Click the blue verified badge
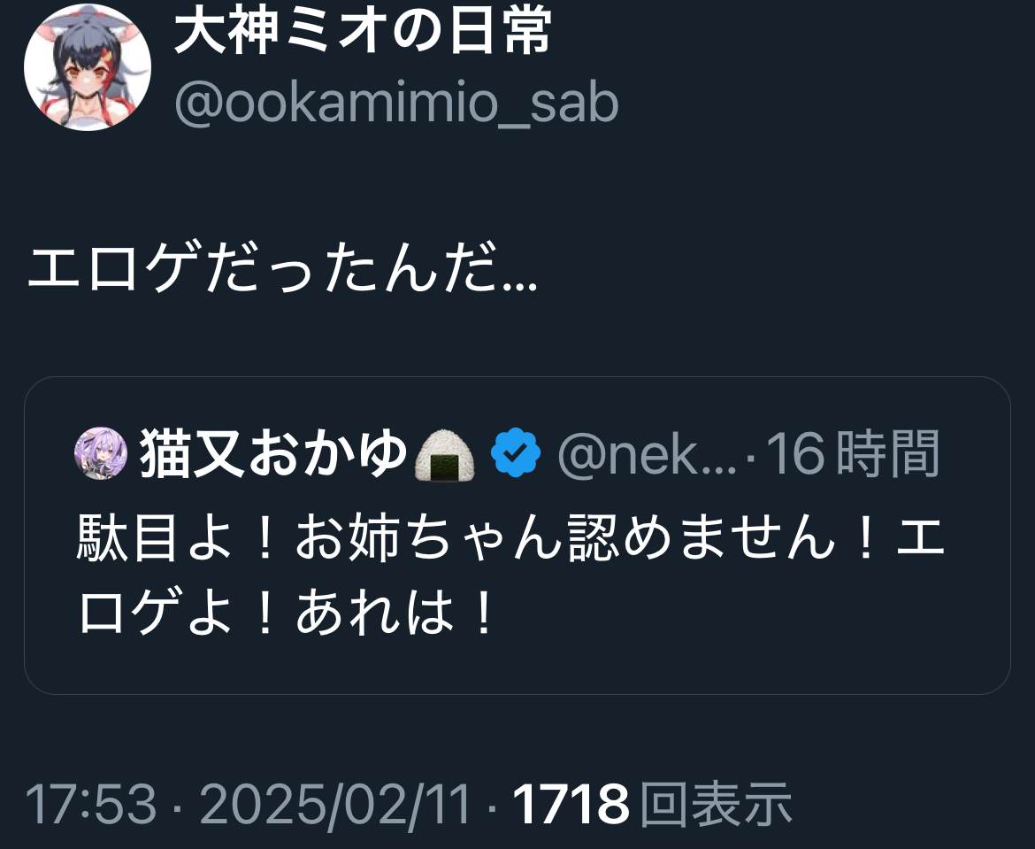Image resolution: width=1035 pixels, height=849 pixels. pyautogui.click(x=516, y=453)
